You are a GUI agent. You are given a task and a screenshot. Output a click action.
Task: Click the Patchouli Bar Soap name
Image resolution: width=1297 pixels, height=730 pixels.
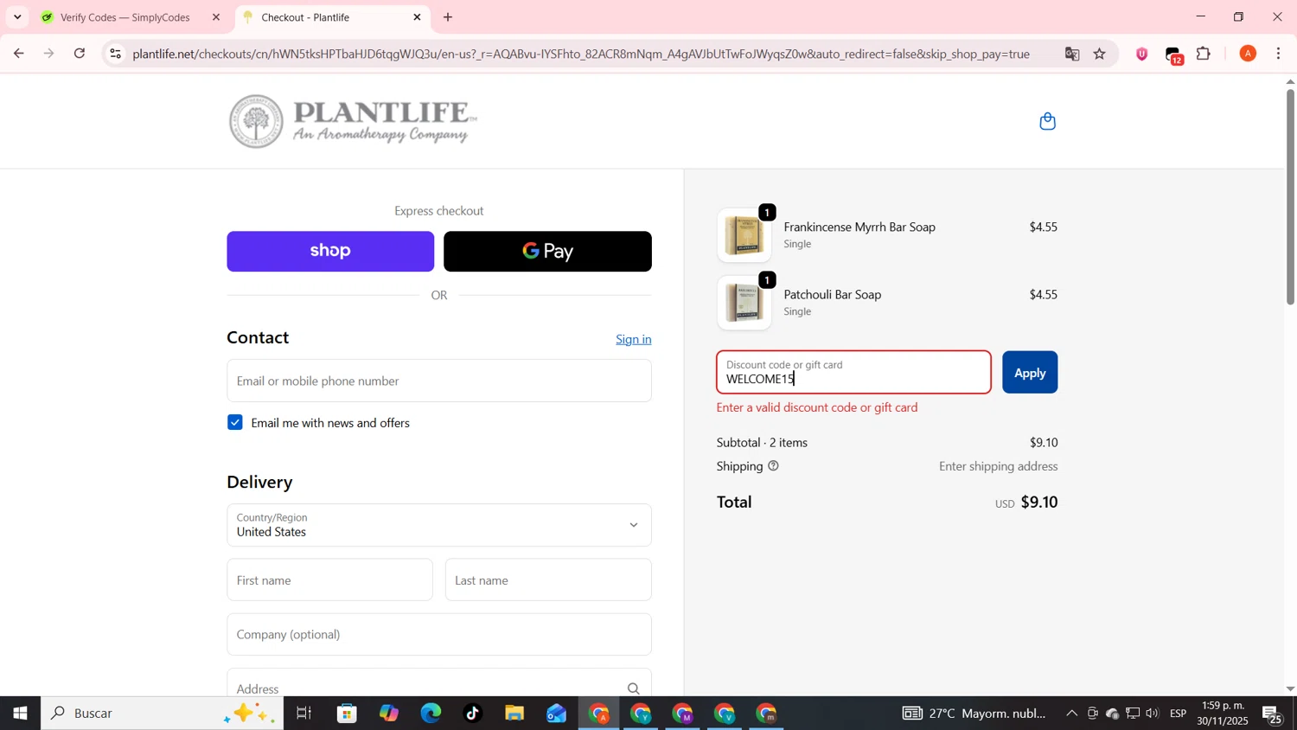pyautogui.click(x=833, y=295)
